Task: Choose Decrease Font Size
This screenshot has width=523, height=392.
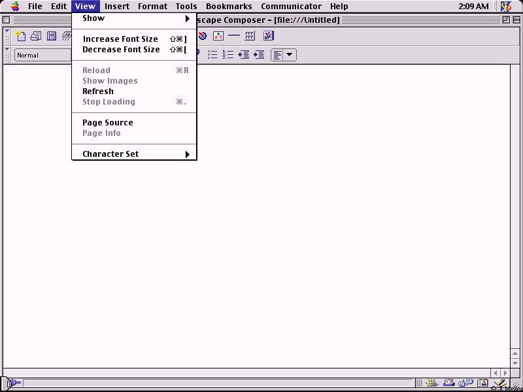Action: 134,50
